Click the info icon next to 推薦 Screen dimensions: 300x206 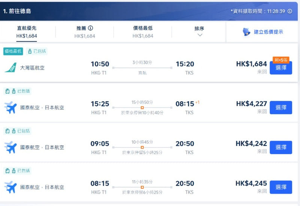point(90,28)
